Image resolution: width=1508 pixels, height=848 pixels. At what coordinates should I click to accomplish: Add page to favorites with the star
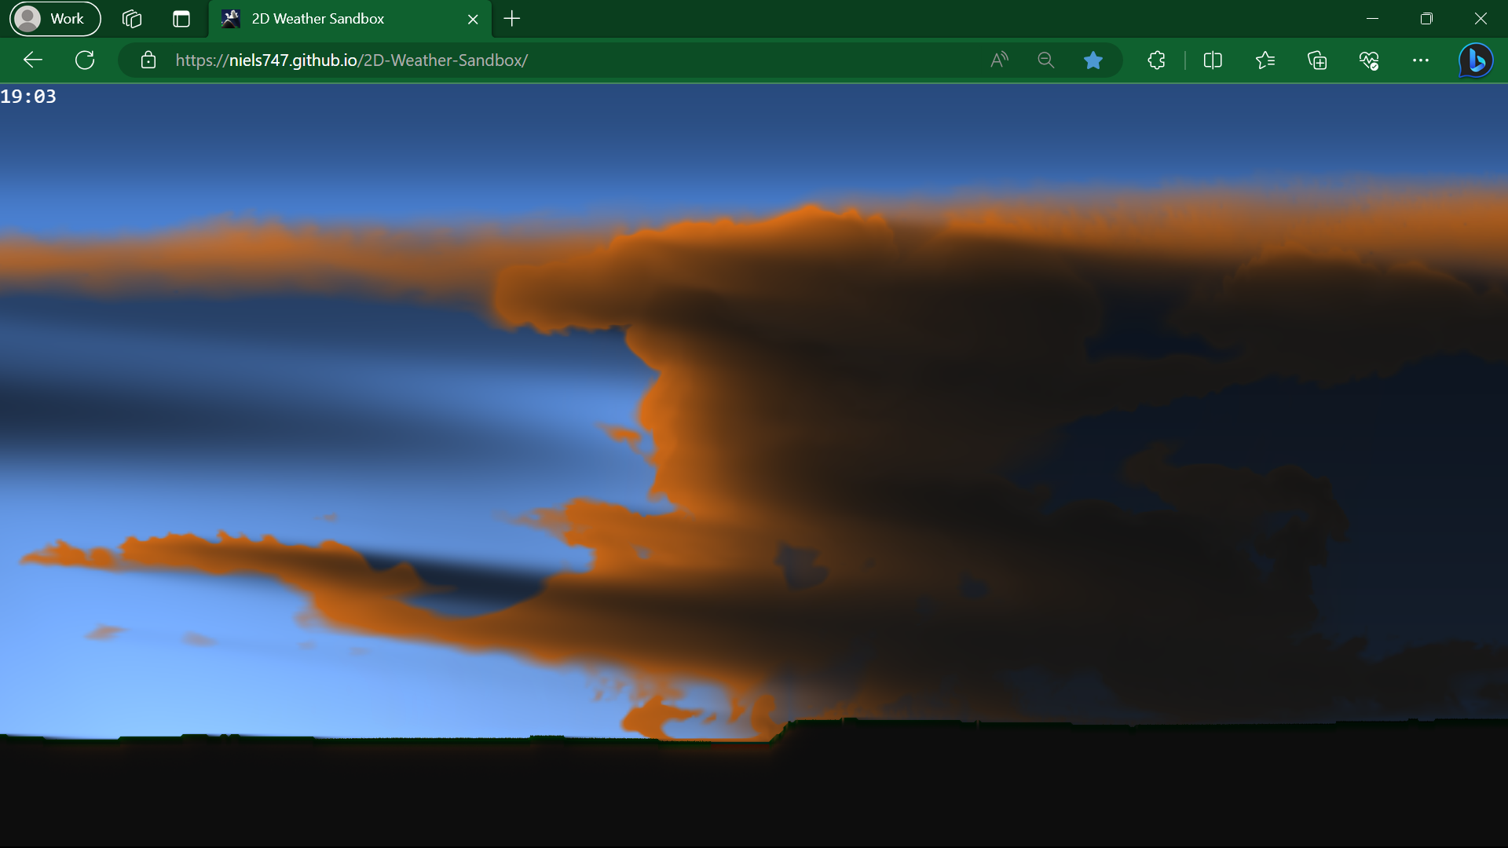tap(1093, 60)
